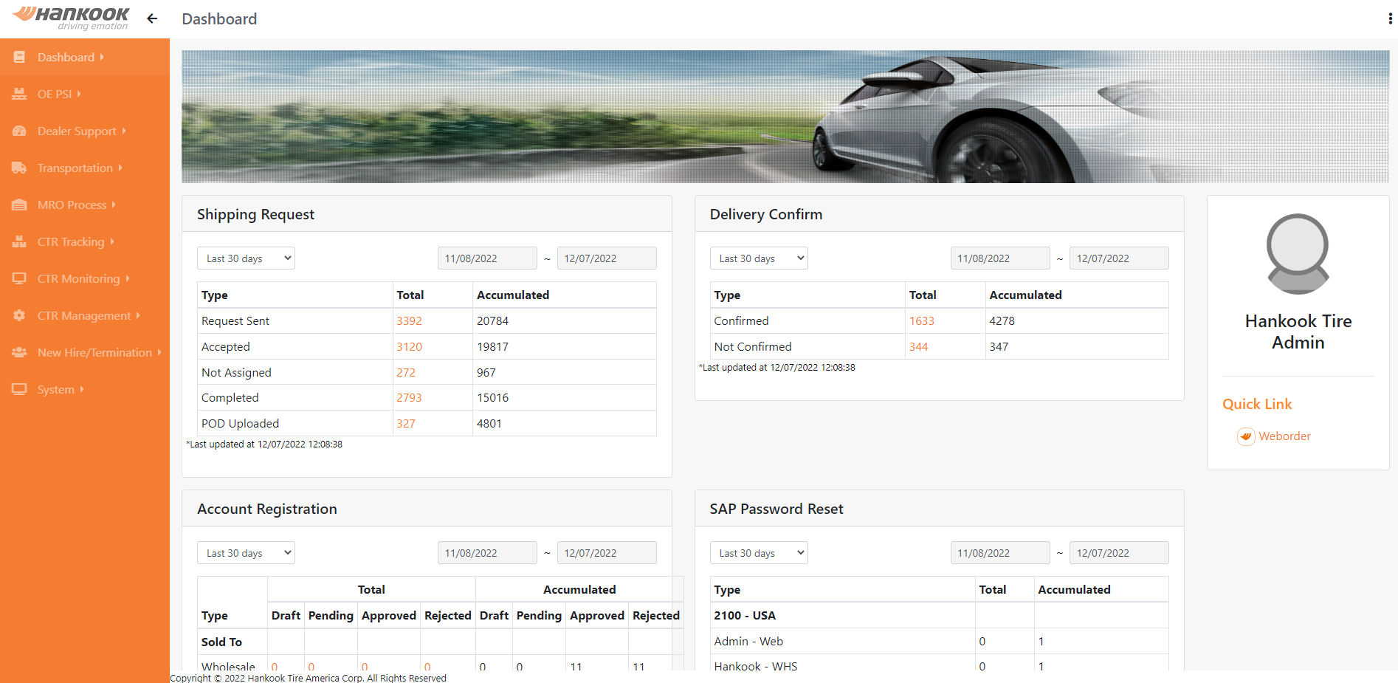Image resolution: width=1398 pixels, height=683 pixels.
Task: Click the Hankook logo
Action: 72,18
